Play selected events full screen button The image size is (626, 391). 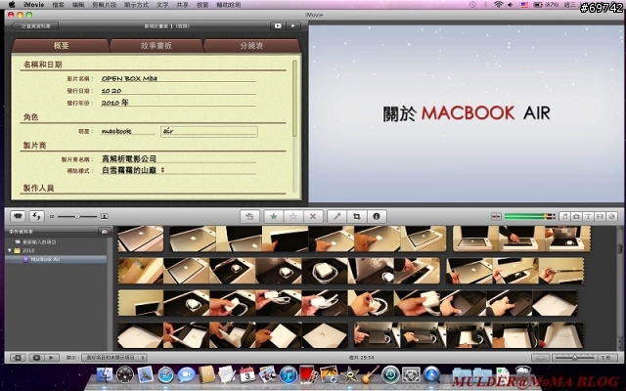[x=36, y=358]
